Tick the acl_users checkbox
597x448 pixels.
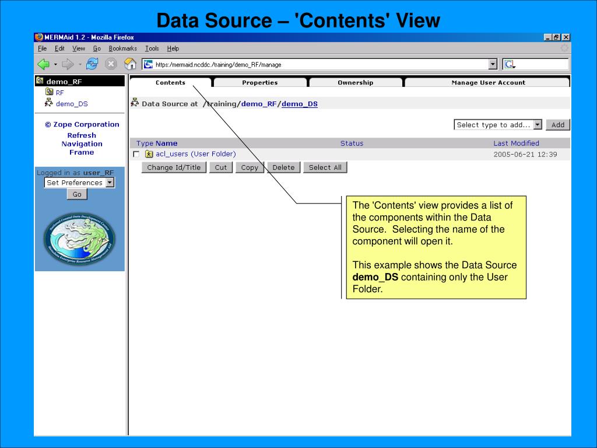[136, 154]
